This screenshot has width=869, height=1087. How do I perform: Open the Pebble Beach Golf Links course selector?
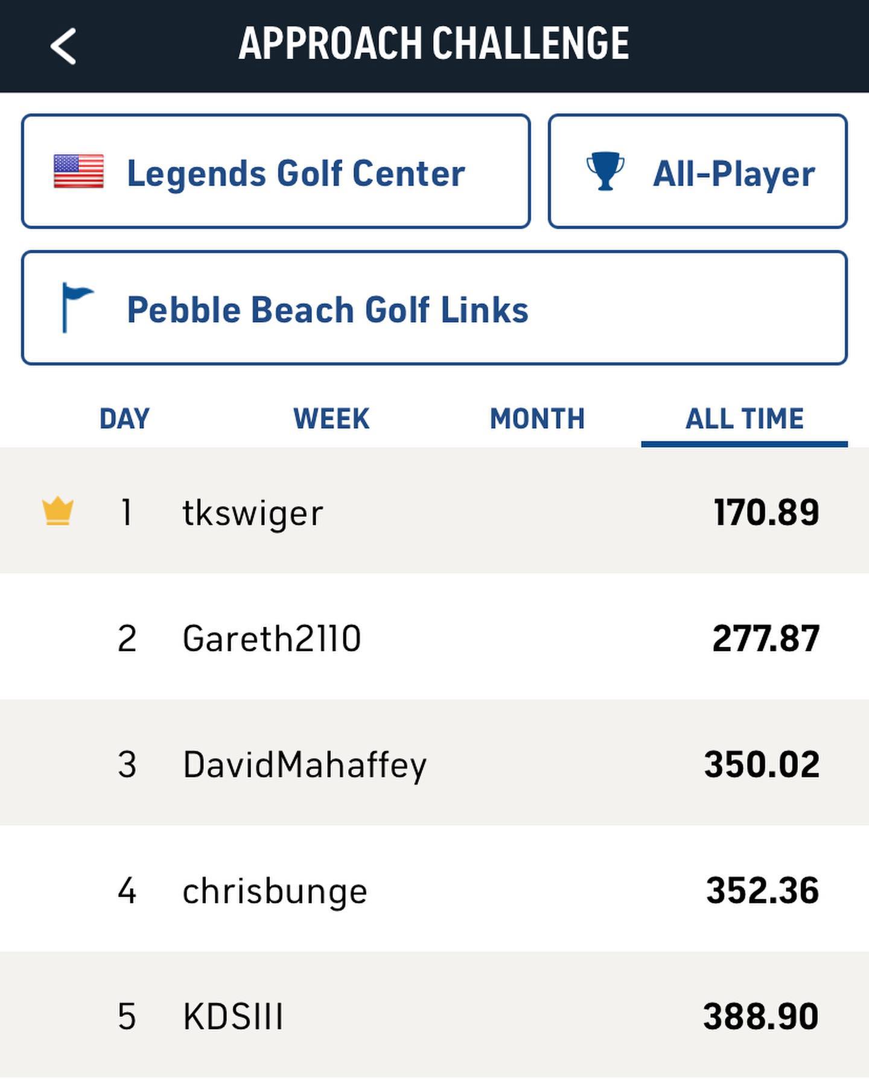[434, 309]
